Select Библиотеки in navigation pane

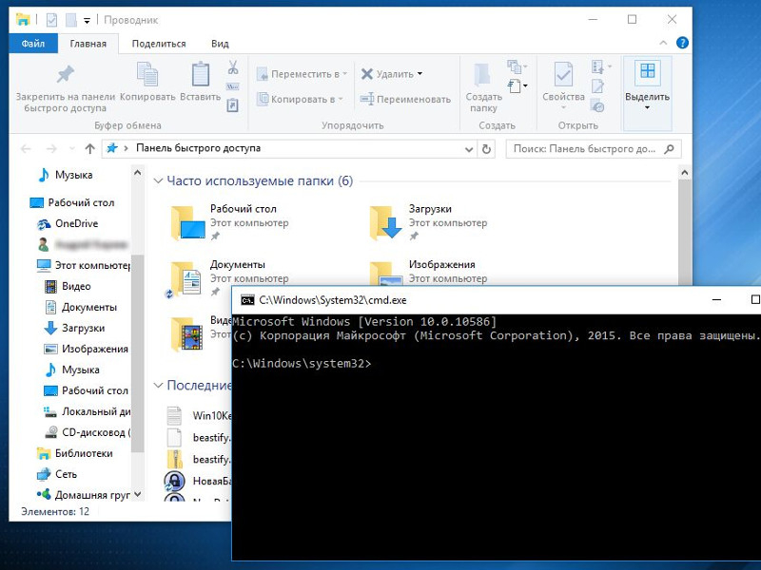[75, 453]
